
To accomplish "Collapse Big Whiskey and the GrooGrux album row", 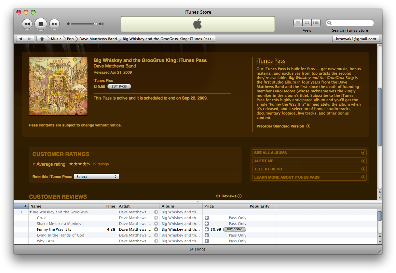I will tap(30, 212).
